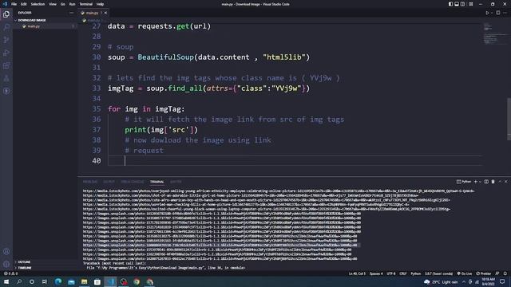Switch to the Problems panel tab
Image resolution: width=511 pixels, height=287 pixels.
(x=90, y=182)
